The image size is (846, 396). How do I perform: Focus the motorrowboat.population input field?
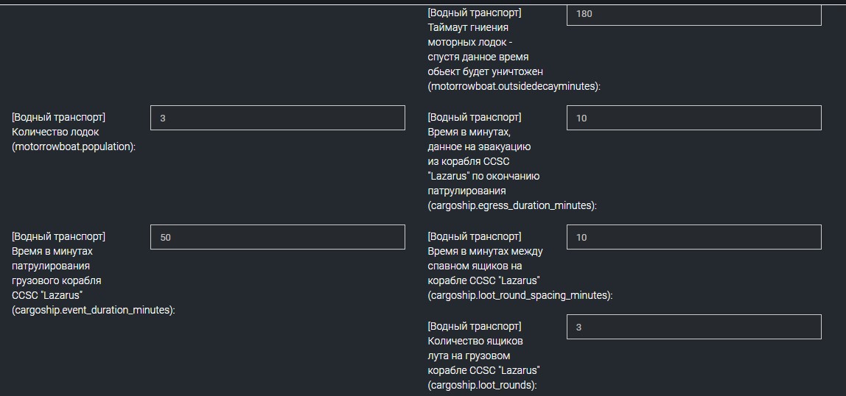pos(277,118)
